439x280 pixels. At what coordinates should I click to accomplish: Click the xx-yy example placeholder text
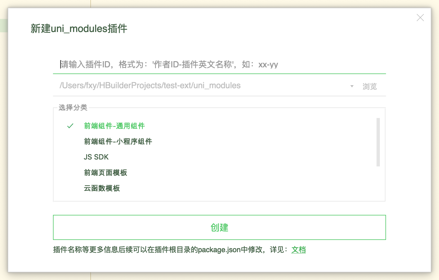pos(268,65)
